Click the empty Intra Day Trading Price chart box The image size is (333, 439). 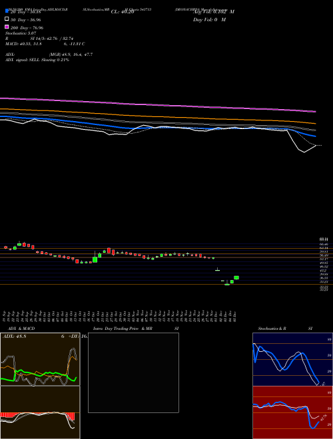133,372
